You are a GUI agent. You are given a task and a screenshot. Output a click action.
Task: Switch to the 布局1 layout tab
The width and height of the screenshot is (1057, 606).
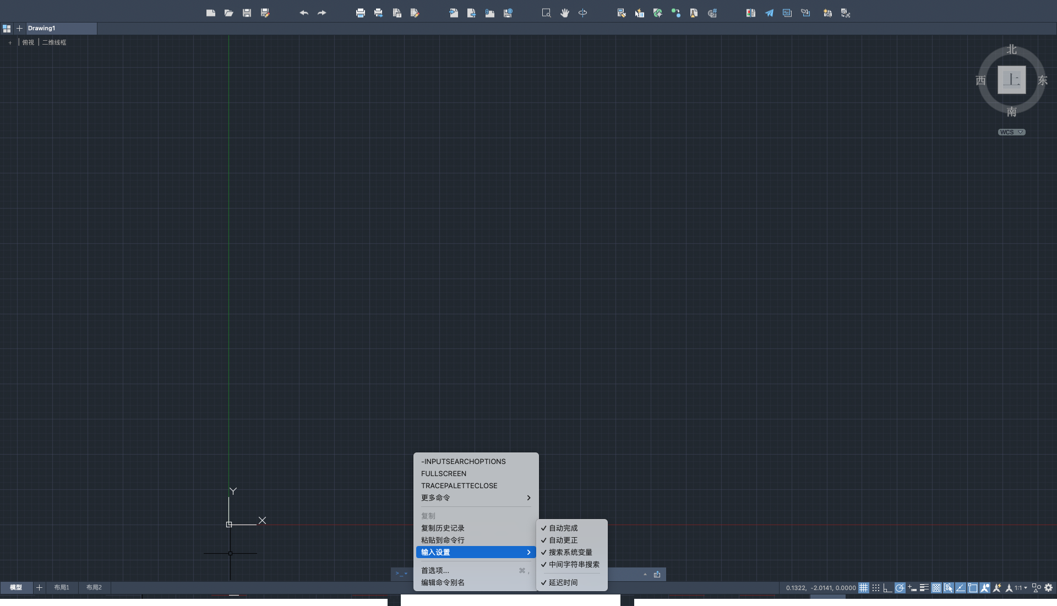coord(62,587)
